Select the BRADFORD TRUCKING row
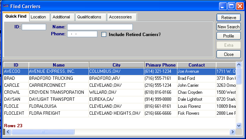This screenshot has height=139, width=246. click(119, 78)
